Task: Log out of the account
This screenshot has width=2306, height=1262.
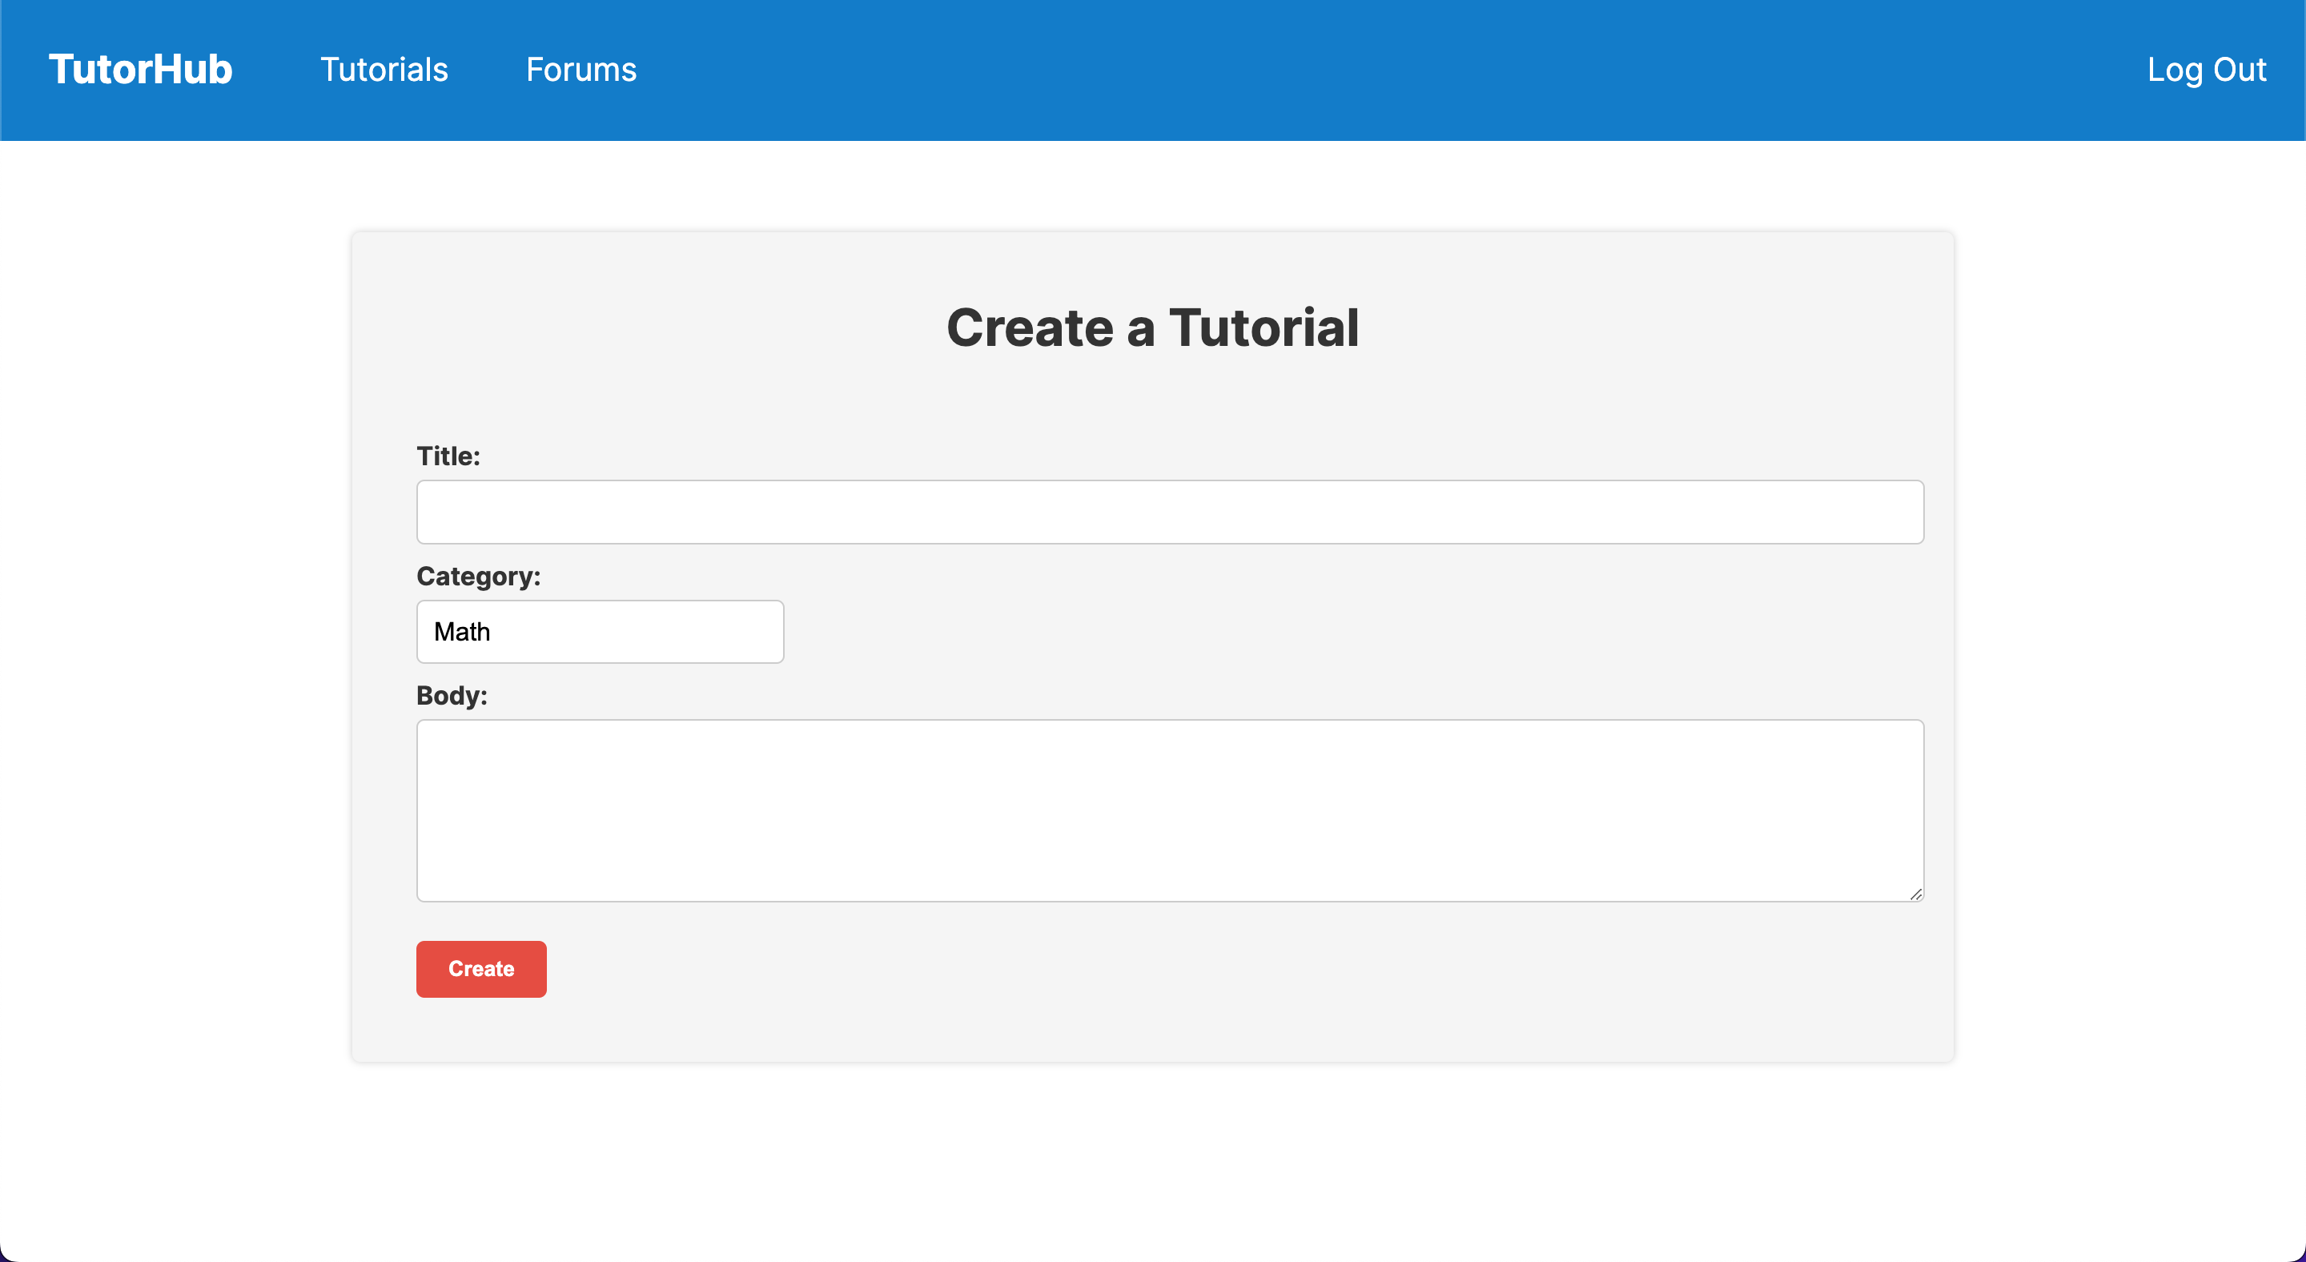Action: point(2206,70)
